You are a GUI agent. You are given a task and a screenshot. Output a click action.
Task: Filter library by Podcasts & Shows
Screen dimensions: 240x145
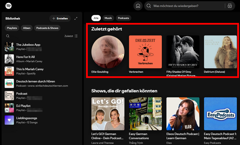(47, 28)
